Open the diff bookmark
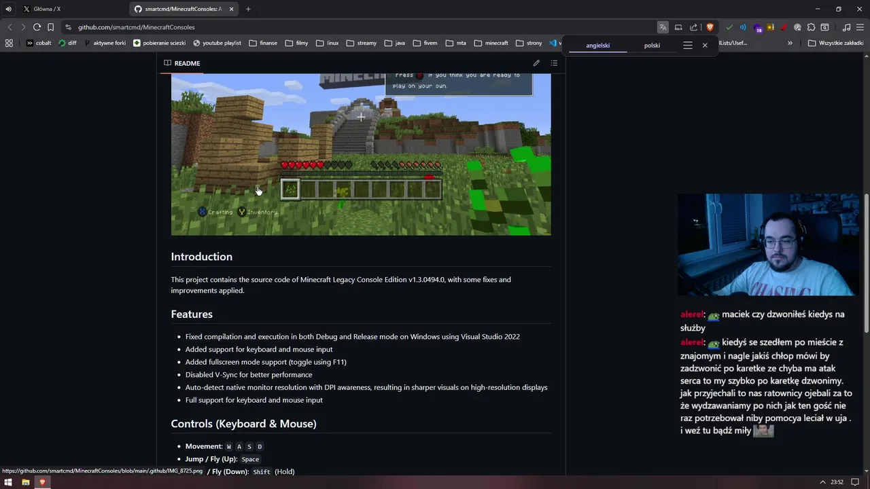 click(x=67, y=43)
